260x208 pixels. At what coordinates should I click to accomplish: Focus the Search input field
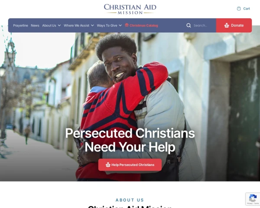tap(204, 26)
